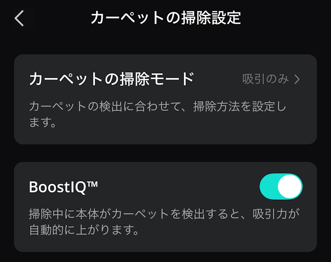This screenshot has height=262, width=331.
Task: Click the カーペットの掃除設定 page title
Action: tap(165, 18)
